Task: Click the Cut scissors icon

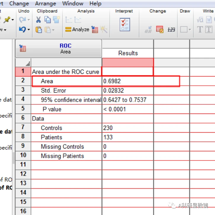Action: [x=38, y=20]
